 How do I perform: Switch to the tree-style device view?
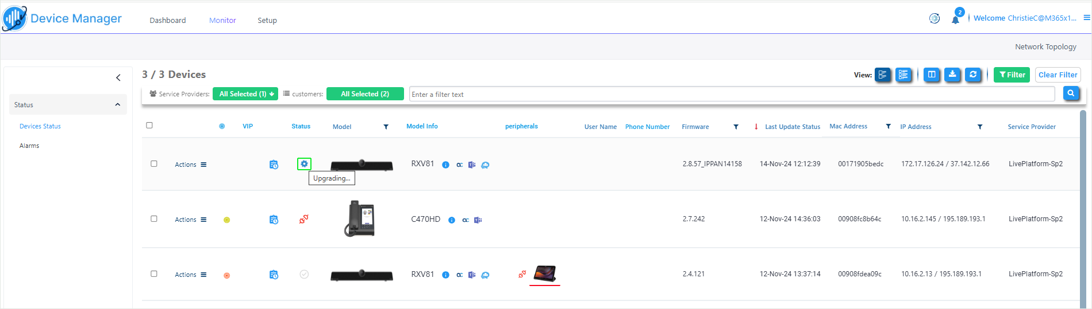click(x=883, y=75)
